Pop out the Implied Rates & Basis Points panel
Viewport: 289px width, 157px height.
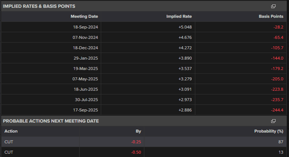tap(273, 6)
